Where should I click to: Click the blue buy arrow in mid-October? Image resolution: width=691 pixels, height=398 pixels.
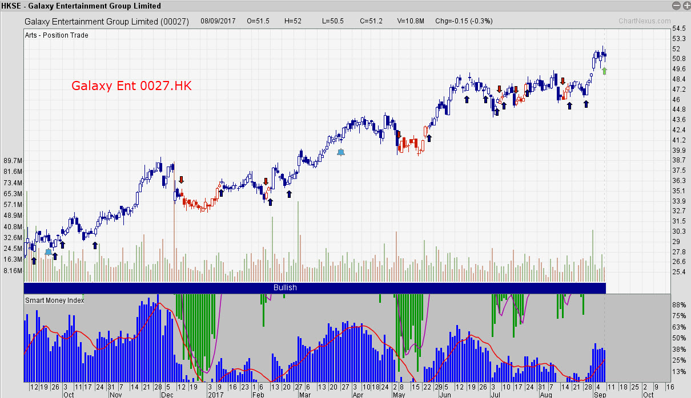click(x=95, y=245)
